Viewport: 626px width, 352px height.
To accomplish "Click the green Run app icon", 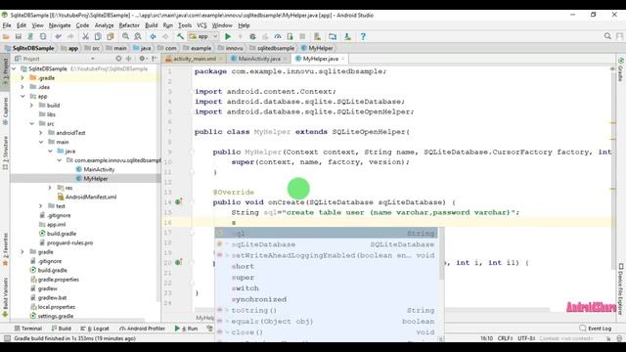I will (x=228, y=37).
